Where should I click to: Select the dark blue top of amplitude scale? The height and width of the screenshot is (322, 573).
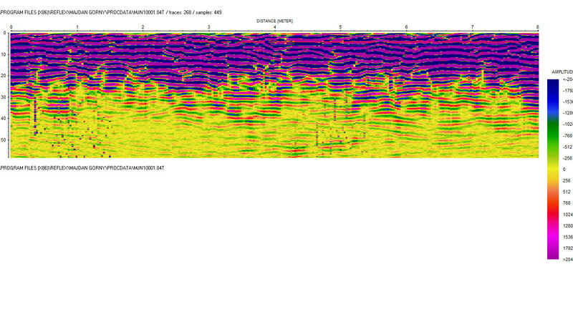(554, 84)
